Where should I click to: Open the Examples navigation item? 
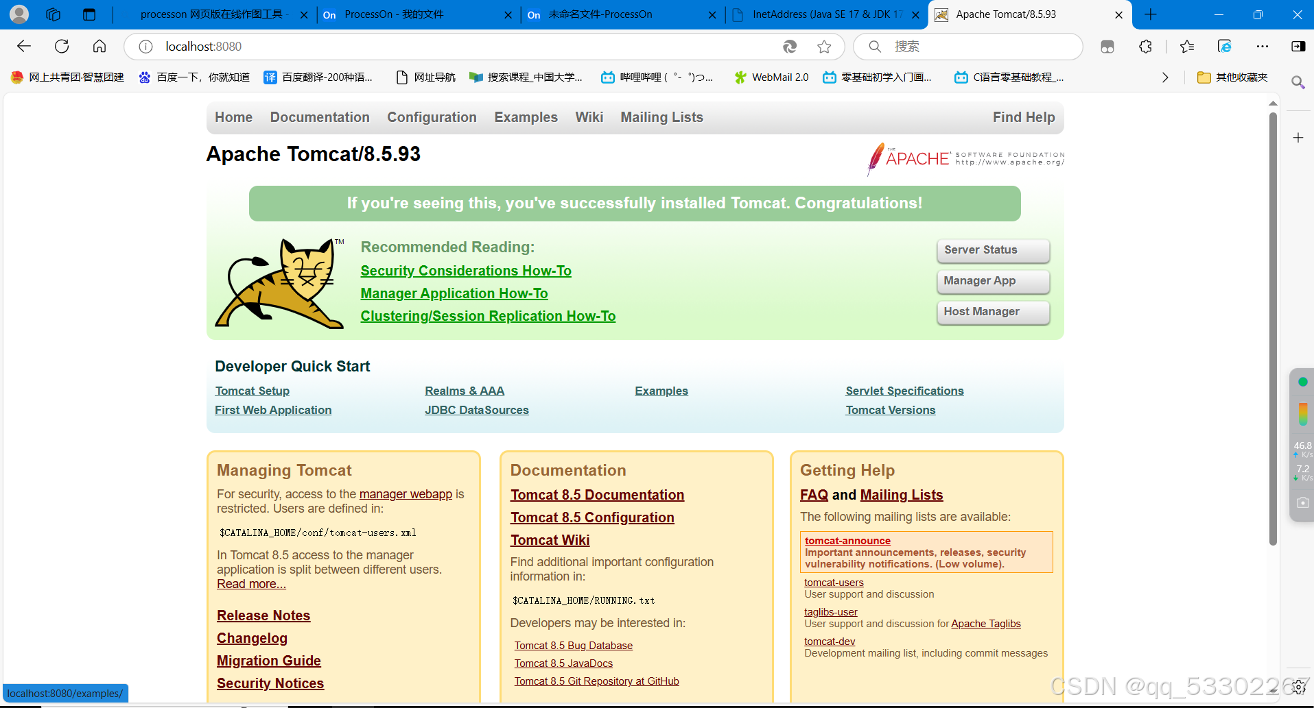click(x=526, y=117)
